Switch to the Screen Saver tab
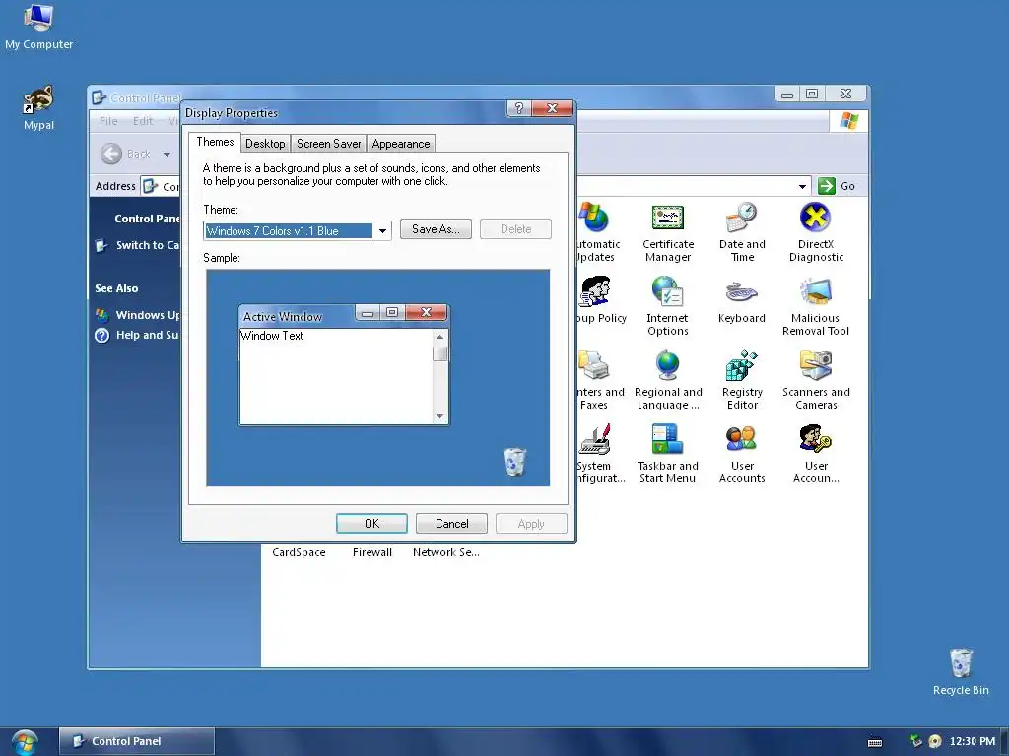 click(x=328, y=144)
